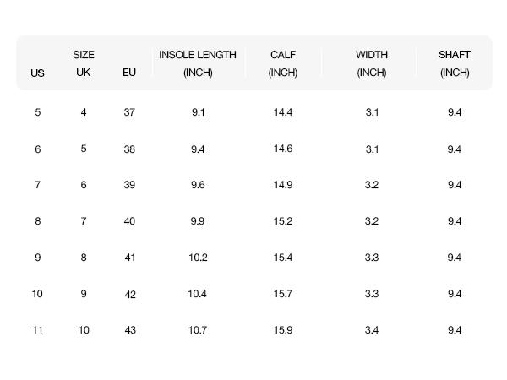Select the 9.1 insole length cell
Viewport: 507px width, 380px height.
[x=198, y=112]
